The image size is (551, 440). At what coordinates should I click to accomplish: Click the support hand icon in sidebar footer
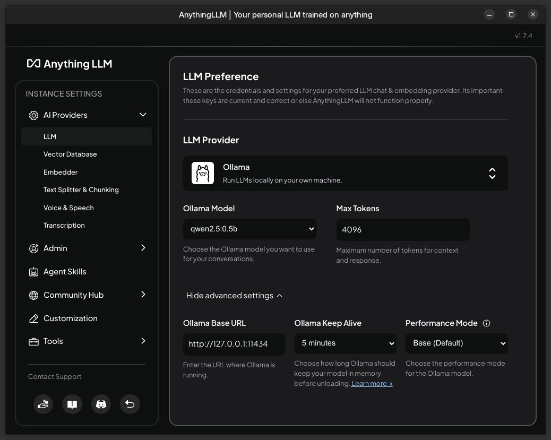point(44,404)
